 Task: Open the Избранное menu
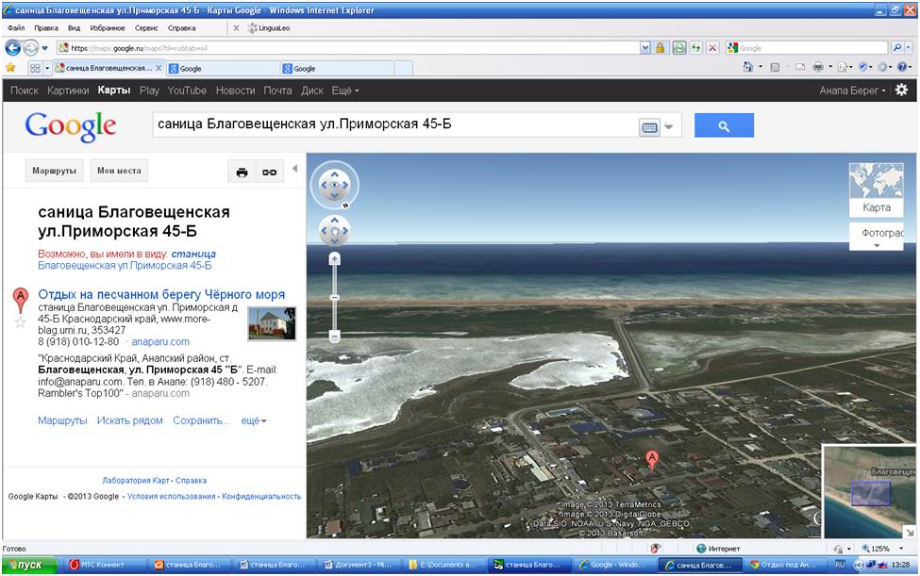108,28
